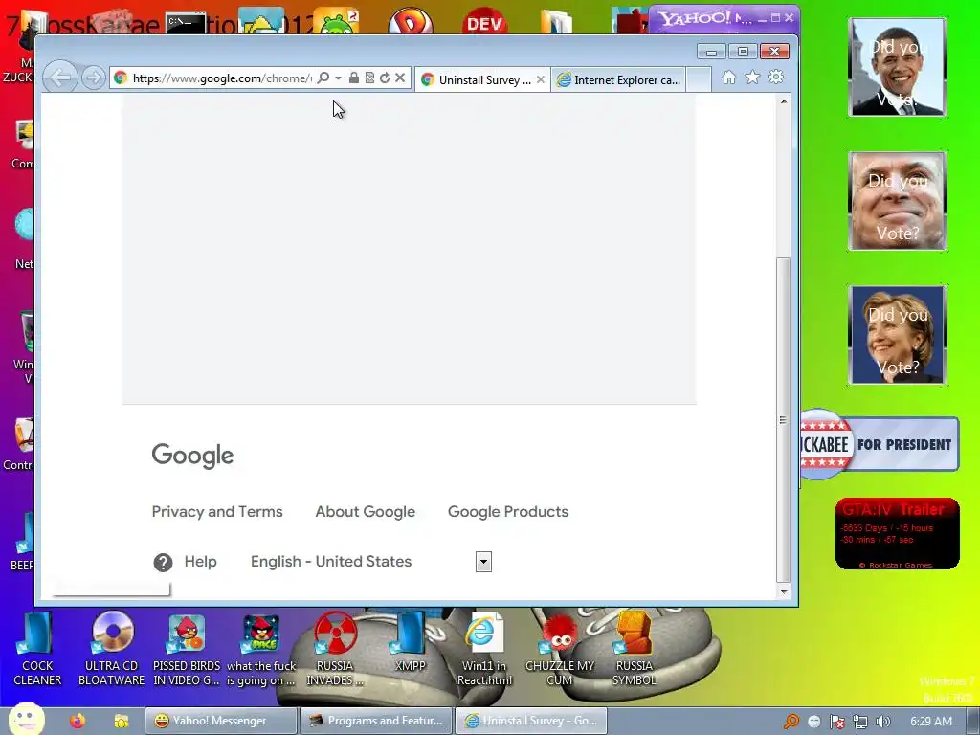
Task: Open the Win11 in React.html file
Action: 484,649
